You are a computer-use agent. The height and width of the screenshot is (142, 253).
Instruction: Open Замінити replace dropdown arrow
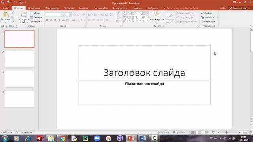(216, 17)
